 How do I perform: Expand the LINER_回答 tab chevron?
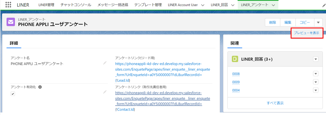[233, 5]
